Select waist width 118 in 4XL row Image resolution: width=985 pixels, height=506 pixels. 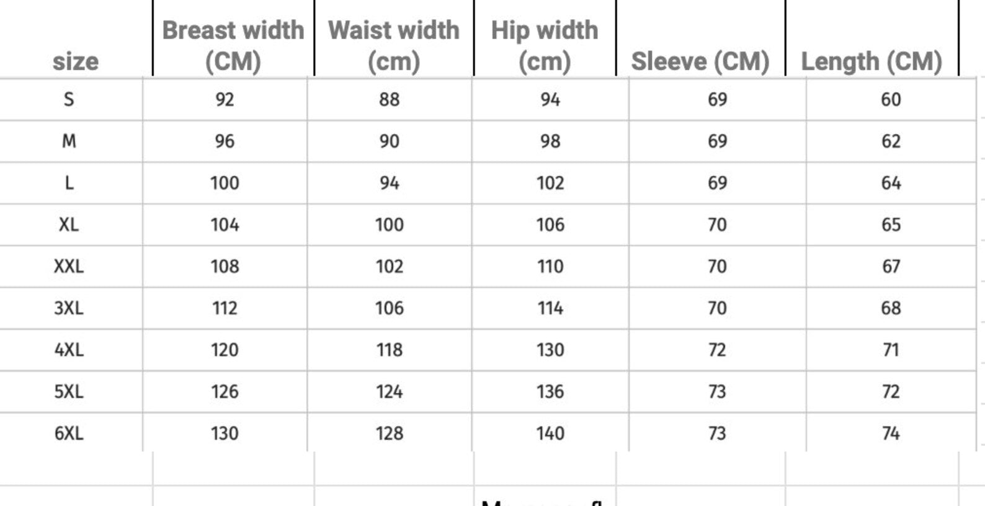[389, 350]
